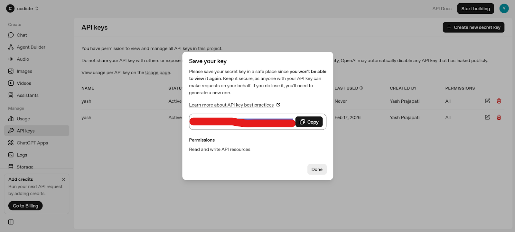Open the Usage page link

point(157,73)
